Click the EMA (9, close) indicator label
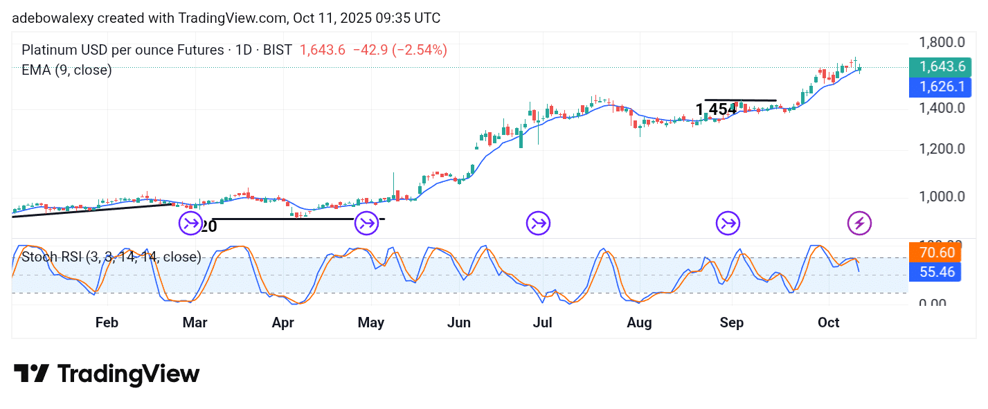988x409 pixels. tap(66, 70)
